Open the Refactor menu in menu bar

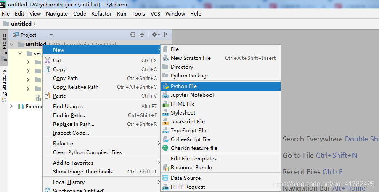click(101, 14)
